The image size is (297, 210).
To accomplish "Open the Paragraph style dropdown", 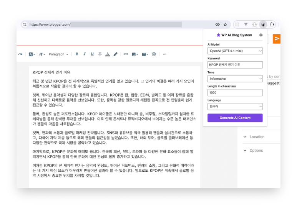I will point(58,54).
